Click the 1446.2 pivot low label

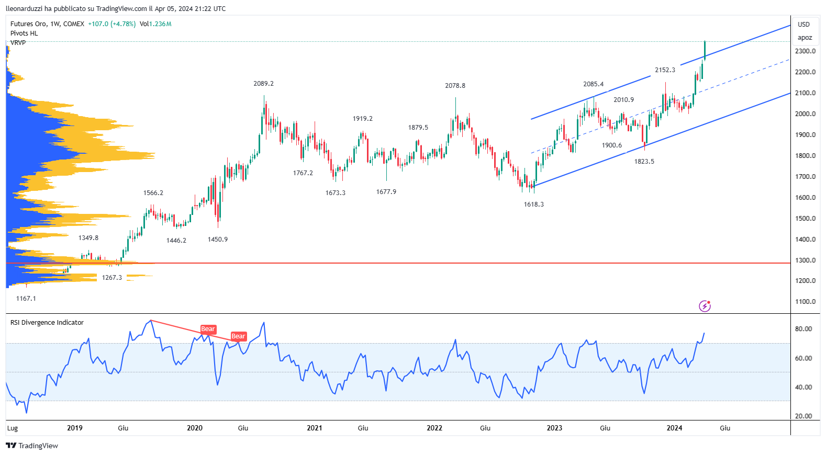point(176,241)
